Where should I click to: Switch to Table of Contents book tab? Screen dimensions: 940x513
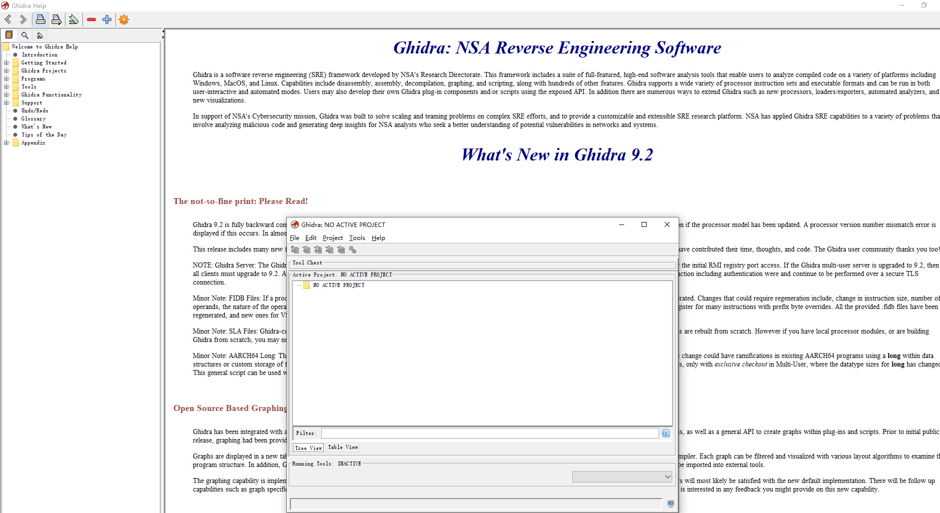click(x=9, y=35)
